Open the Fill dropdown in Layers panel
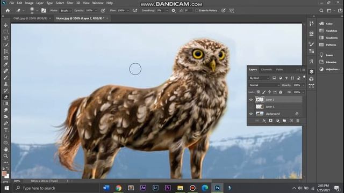This screenshot has width=344, height=193. [x=303, y=92]
